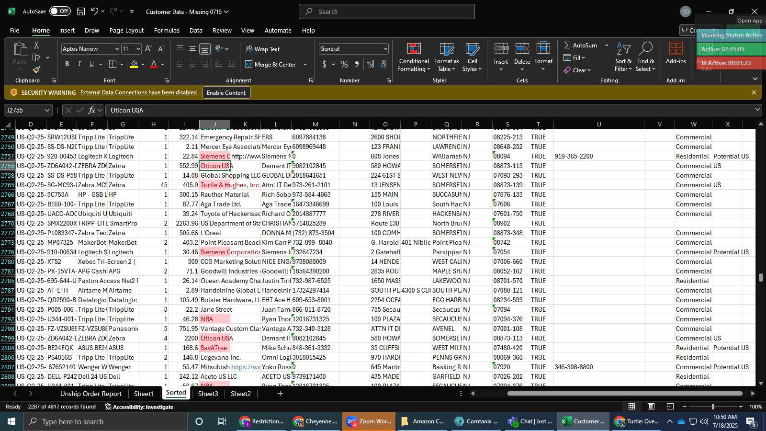Toggle Underline formatting
The image size is (766, 431).
(x=91, y=64)
